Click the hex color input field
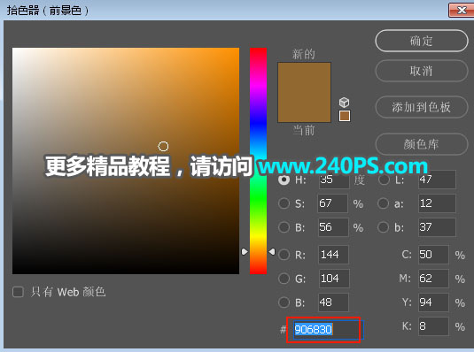474x352 pixels. point(328,329)
